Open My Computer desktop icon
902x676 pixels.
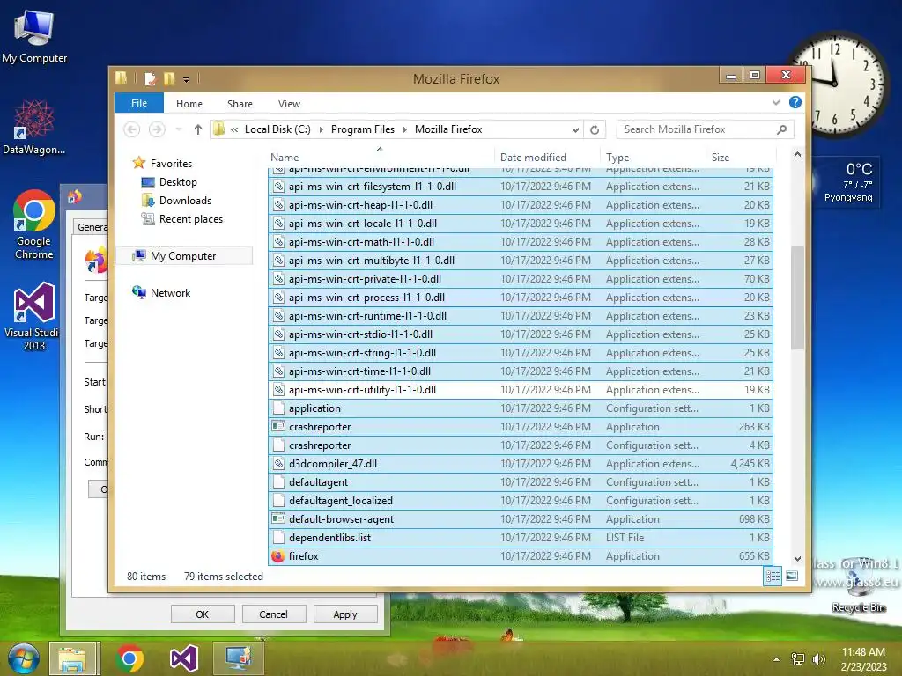34,35
